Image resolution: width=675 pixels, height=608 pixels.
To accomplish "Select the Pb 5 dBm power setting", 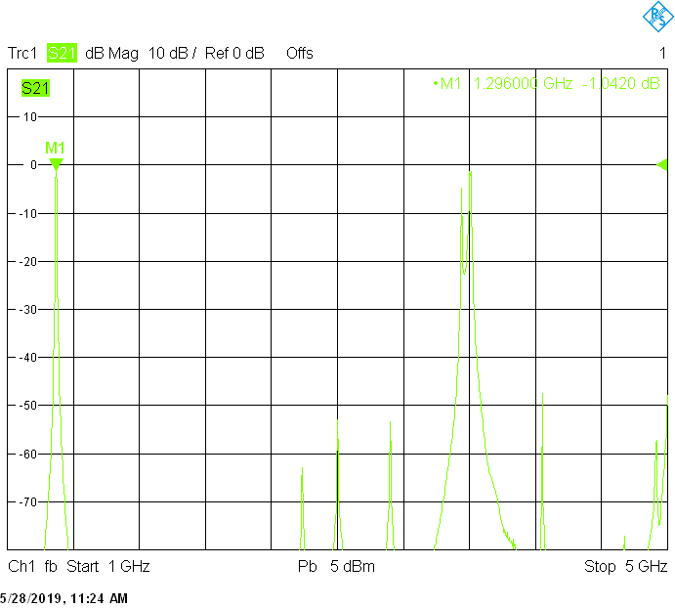I will click(336, 567).
